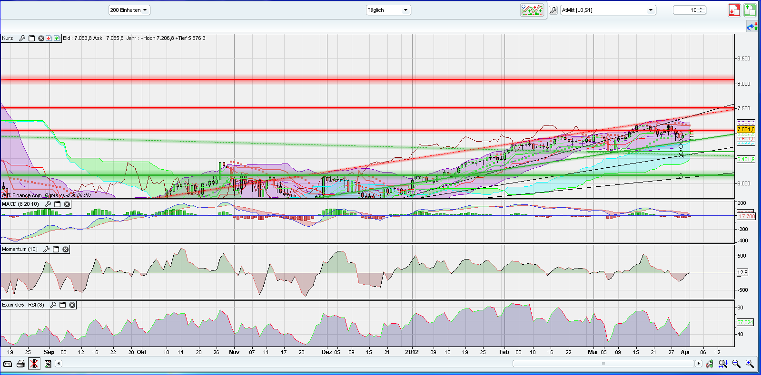Click the chart scrollbar left arrow
Screen dimensions: 761x375
(59, 364)
